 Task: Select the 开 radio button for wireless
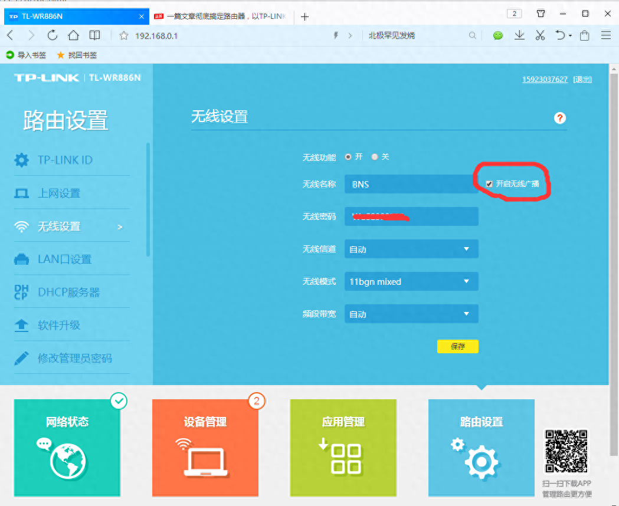[x=348, y=156]
